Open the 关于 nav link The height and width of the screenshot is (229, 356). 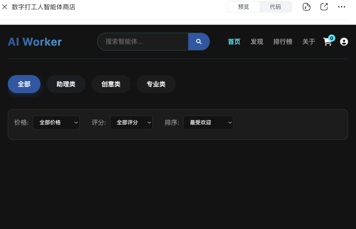[x=309, y=42]
